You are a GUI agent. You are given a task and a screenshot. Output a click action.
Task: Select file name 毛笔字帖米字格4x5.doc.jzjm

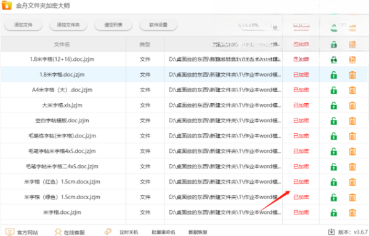pyautogui.click(x=62, y=151)
